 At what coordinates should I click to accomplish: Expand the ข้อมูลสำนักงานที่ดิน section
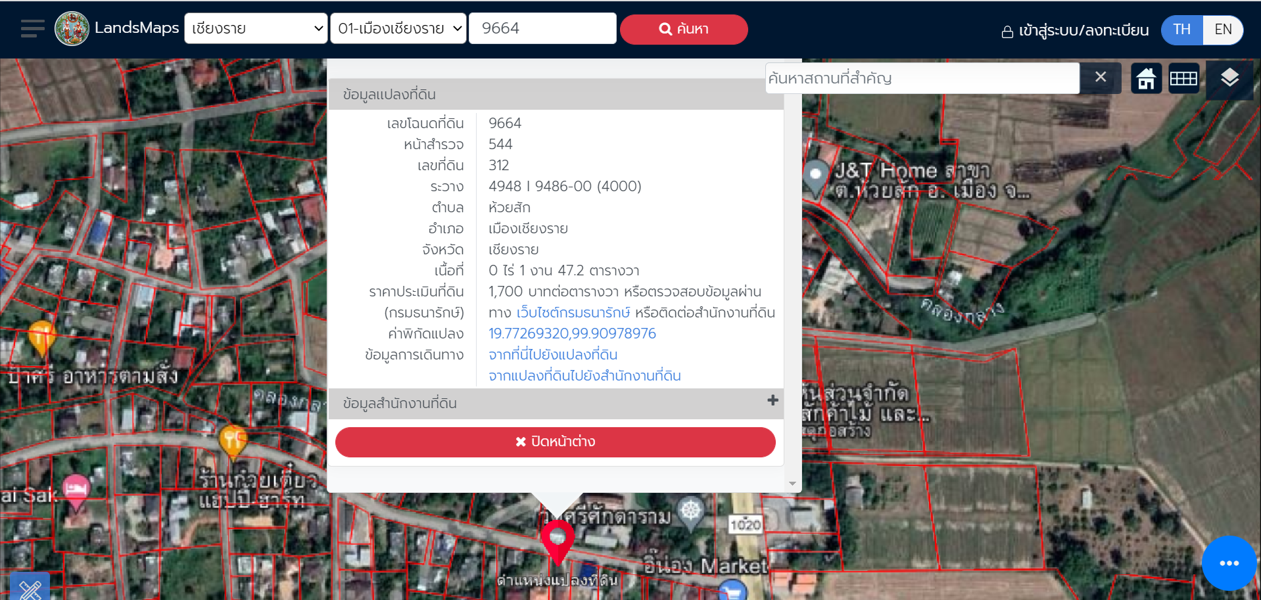tap(556, 404)
